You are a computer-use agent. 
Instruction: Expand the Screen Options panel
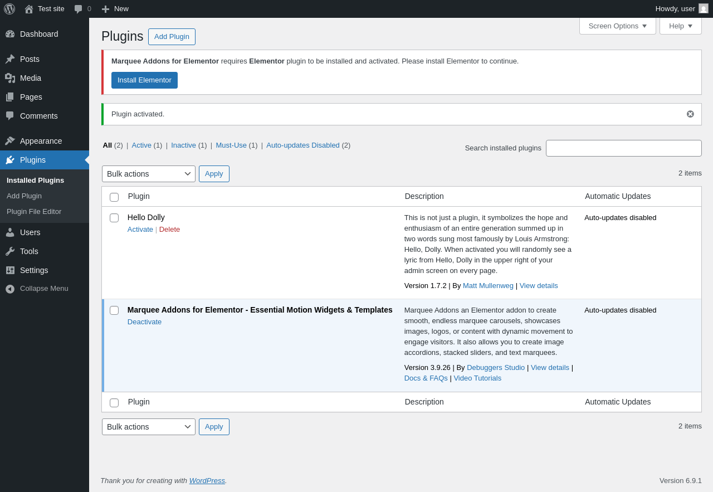(617, 26)
